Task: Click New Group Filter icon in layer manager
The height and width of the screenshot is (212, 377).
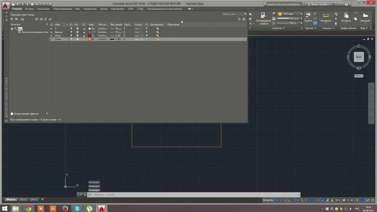Action: click(16, 19)
